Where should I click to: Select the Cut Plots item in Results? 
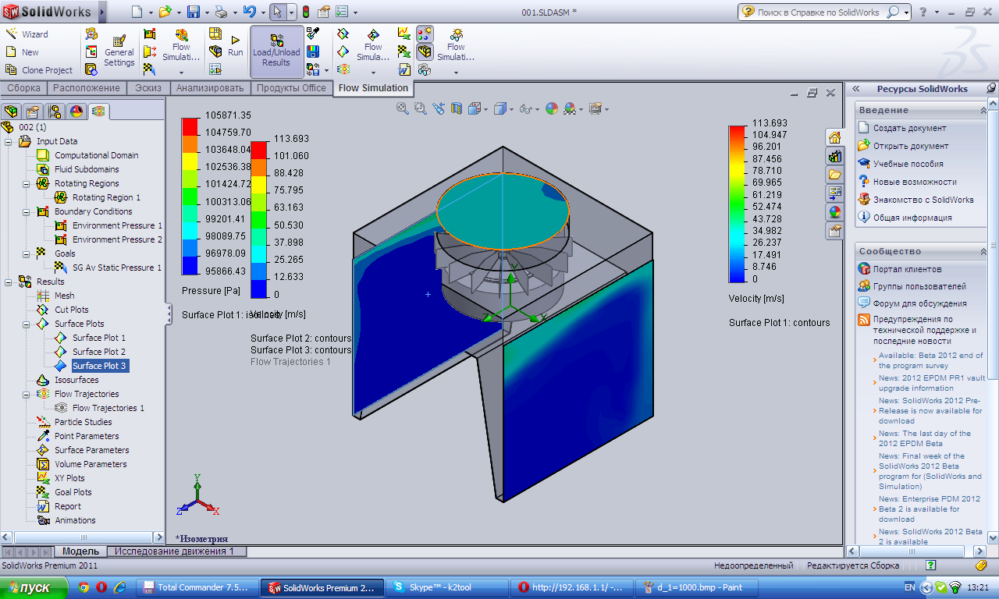[x=71, y=310]
